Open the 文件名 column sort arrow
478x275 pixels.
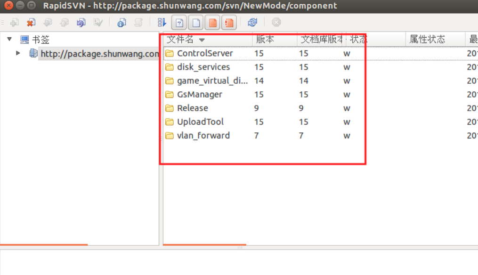point(203,40)
